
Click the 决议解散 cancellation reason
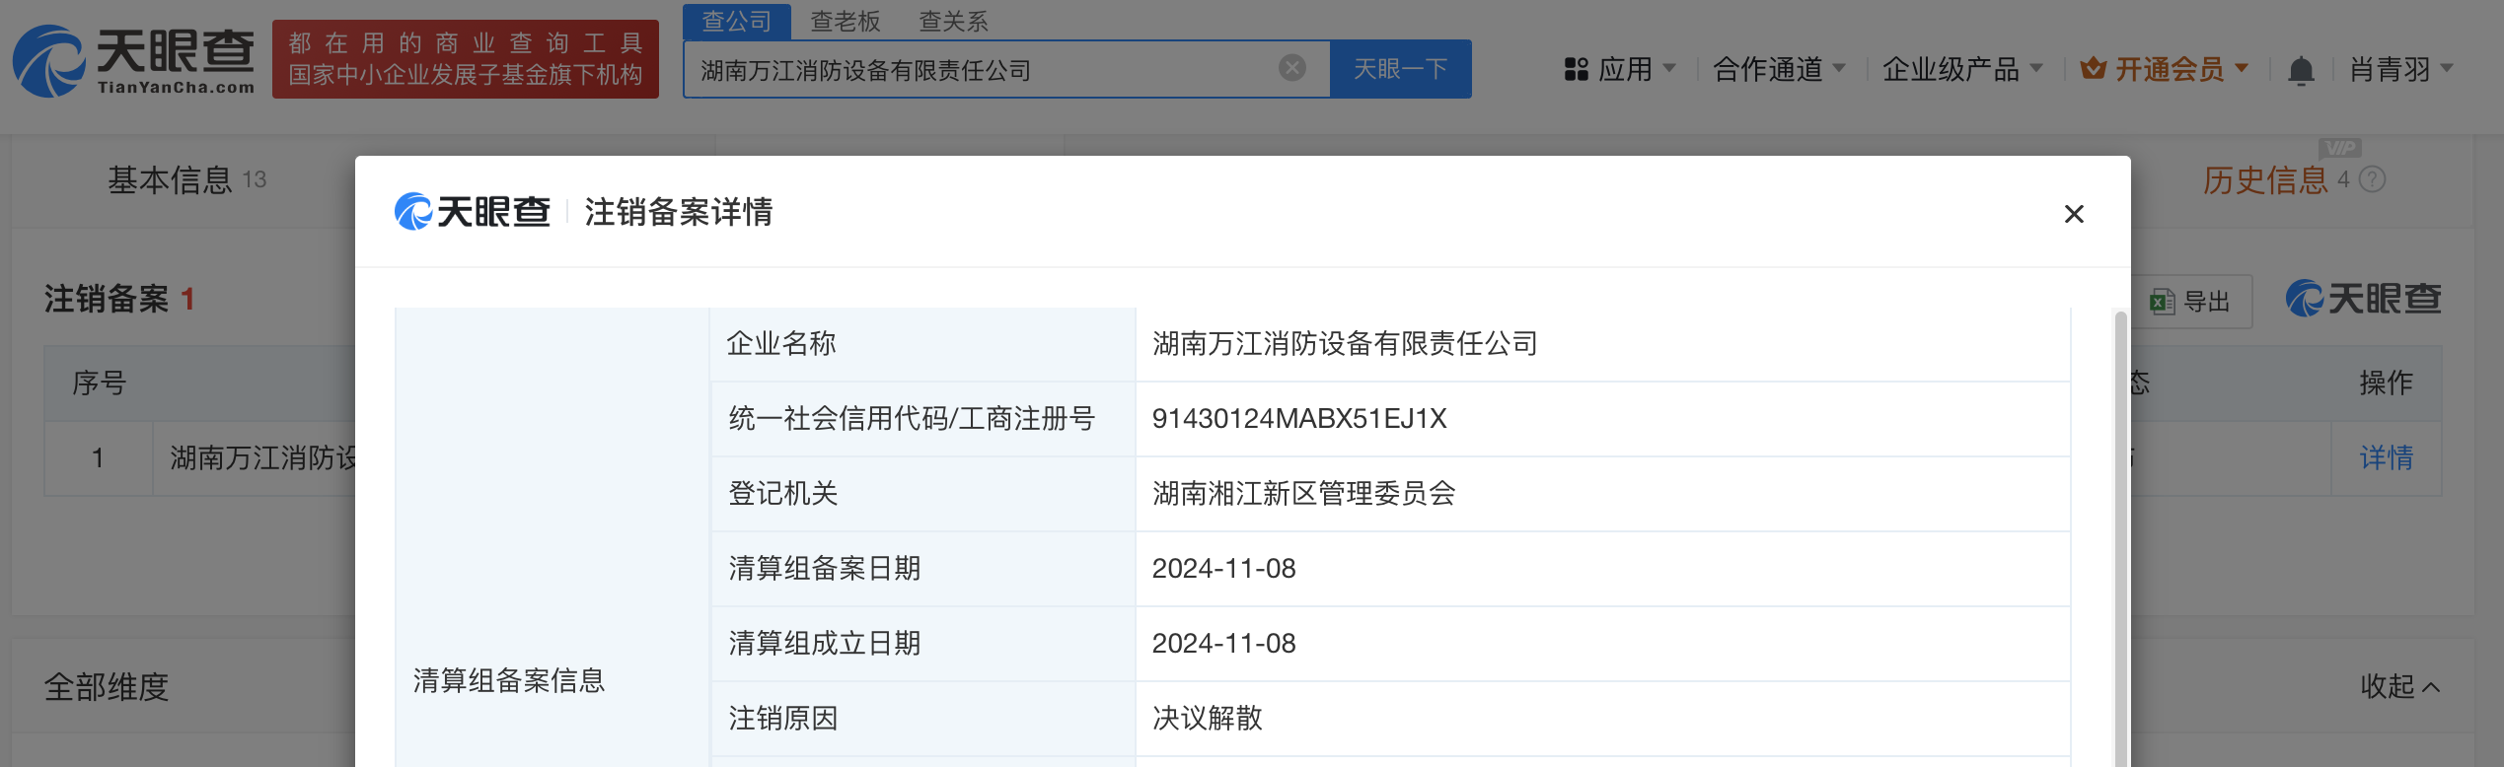point(1208,718)
